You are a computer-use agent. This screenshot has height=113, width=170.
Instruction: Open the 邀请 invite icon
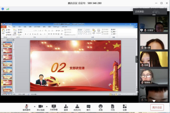tap(66, 107)
